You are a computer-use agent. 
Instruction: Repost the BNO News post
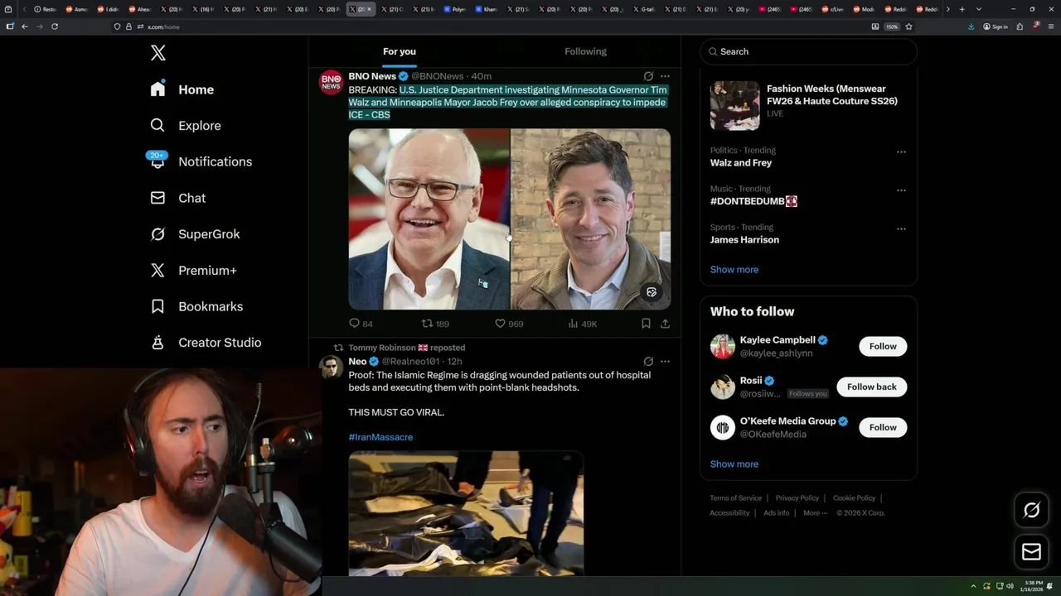(x=435, y=324)
